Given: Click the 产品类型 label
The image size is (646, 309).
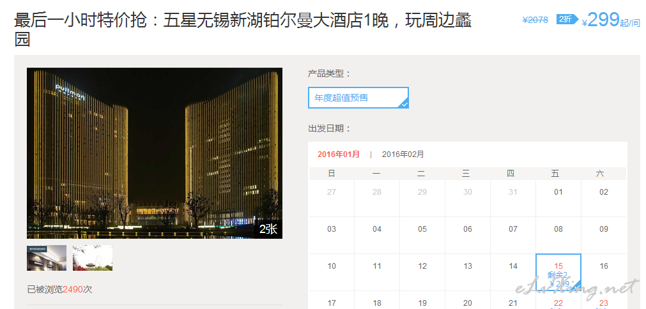Looking at the screenshot, I should coord(329,74).
